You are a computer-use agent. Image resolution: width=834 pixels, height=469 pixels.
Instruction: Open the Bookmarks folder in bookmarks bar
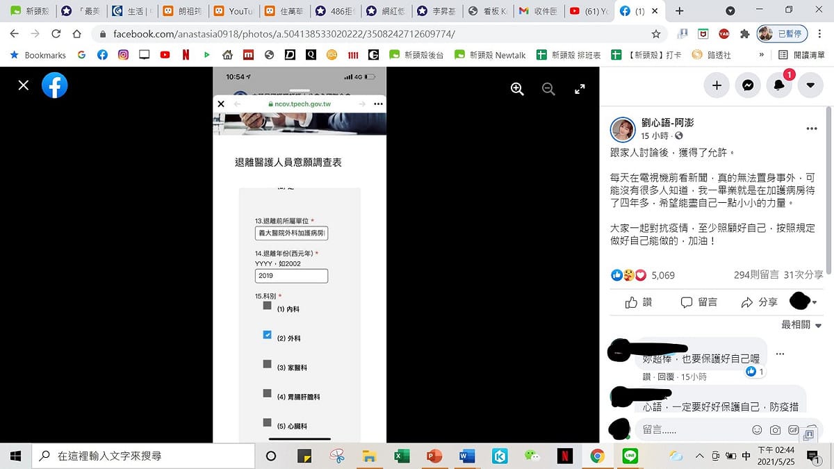[38, 55]
